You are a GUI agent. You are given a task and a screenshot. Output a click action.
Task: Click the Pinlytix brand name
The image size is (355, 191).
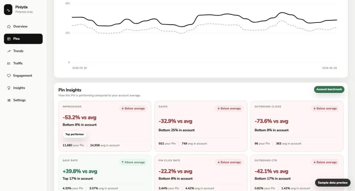(21, 7)
